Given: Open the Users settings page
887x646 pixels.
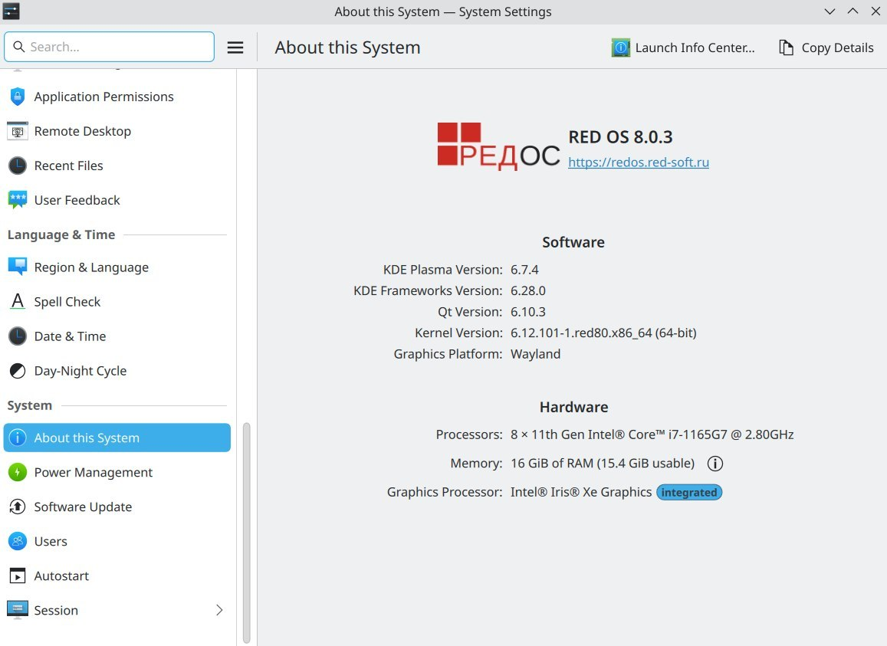Looking at the screenshot, I should coord(117,541).
